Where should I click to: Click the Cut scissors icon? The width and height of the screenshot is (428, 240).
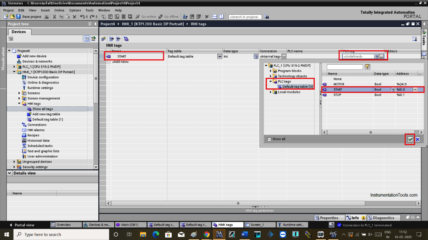pos(54,17)
